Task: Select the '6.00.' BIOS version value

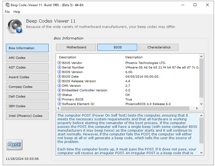Action: (129, 72)
